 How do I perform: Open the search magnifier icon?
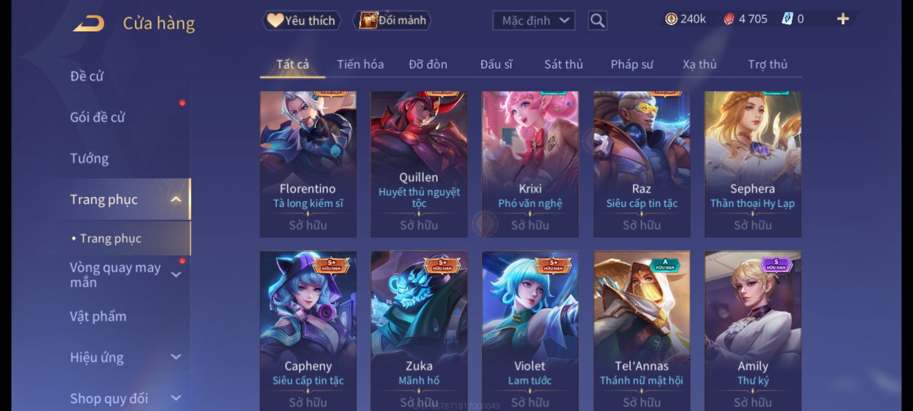(597, 21)
